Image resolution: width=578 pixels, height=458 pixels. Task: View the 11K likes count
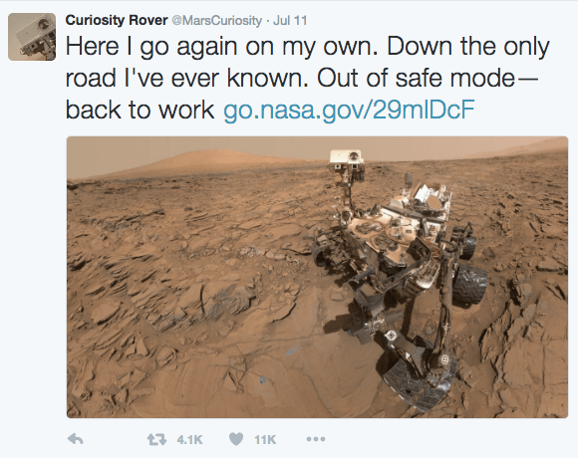click(265, 440)
